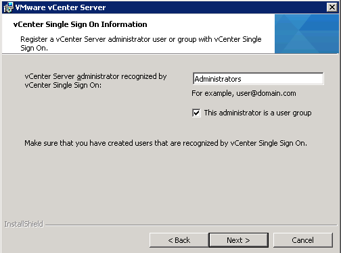Image resolution: width=341 pixels, height=253 pixels.
Task: Close the VMware vCenter Server dialog
Action: click(x=332, y=7)
